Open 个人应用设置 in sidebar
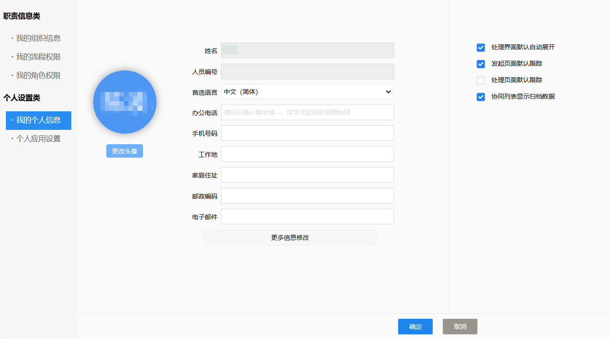Screen dimensions: 609x339 click(38, 139)
